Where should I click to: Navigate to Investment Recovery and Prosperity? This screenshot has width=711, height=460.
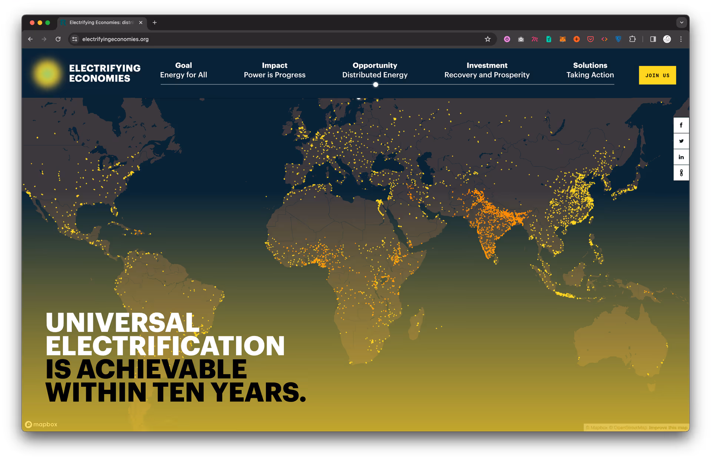point(487,70)
